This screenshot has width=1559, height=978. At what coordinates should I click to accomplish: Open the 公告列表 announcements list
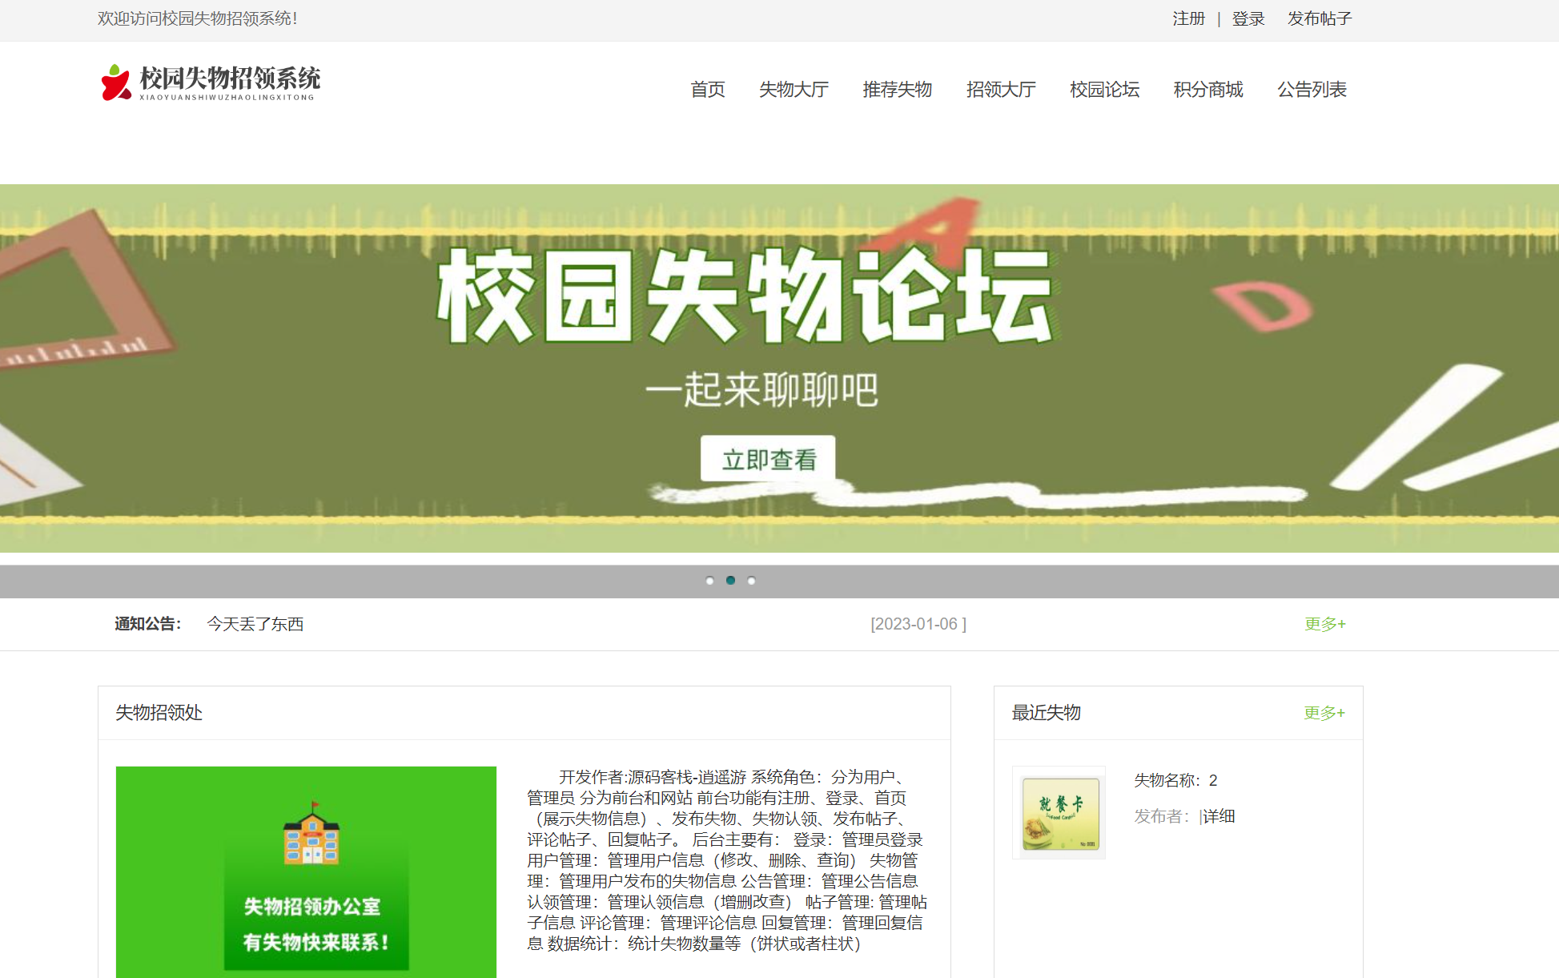click(1311, 90)
